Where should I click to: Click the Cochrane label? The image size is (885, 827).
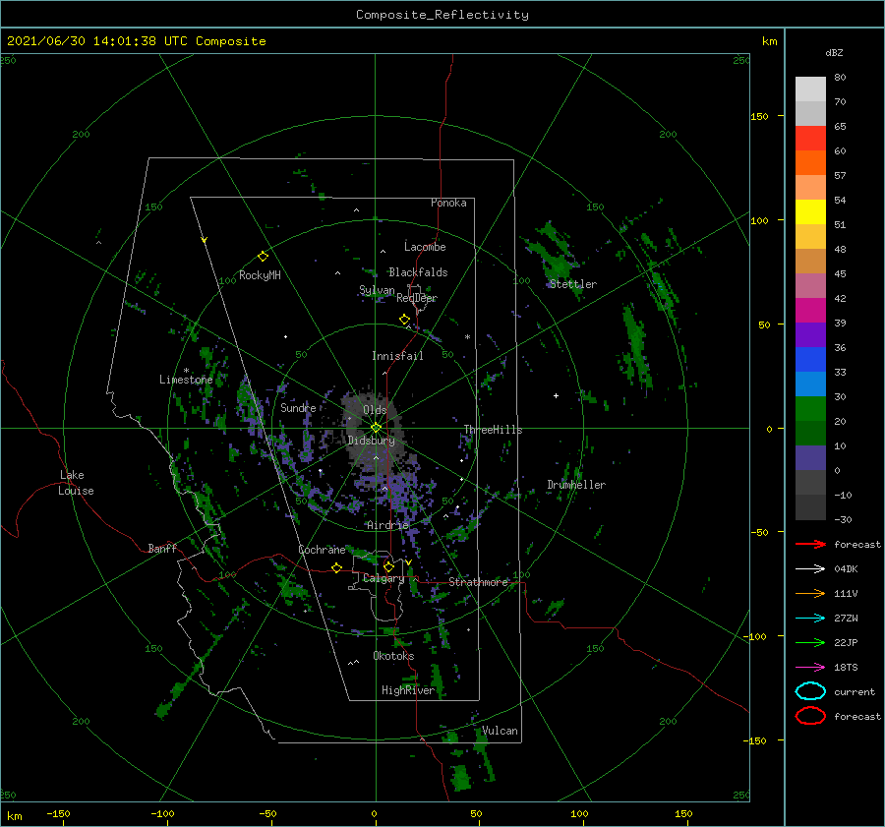[x=322, y=550]
